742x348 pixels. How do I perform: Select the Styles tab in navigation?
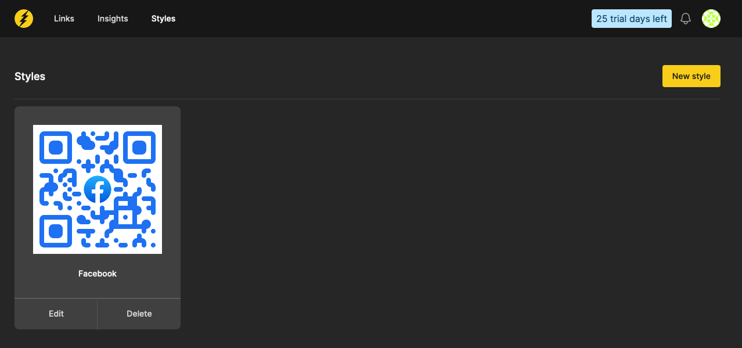click(x=163, y=19)
